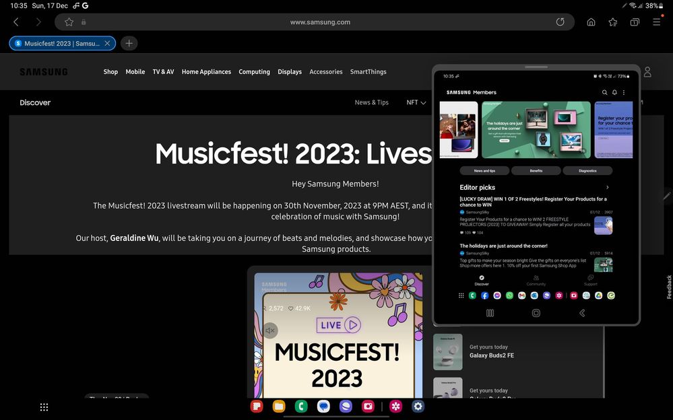The image size is (673, 420).
Task: Expand Editor picks with the arrow
Action: (608, 188)
